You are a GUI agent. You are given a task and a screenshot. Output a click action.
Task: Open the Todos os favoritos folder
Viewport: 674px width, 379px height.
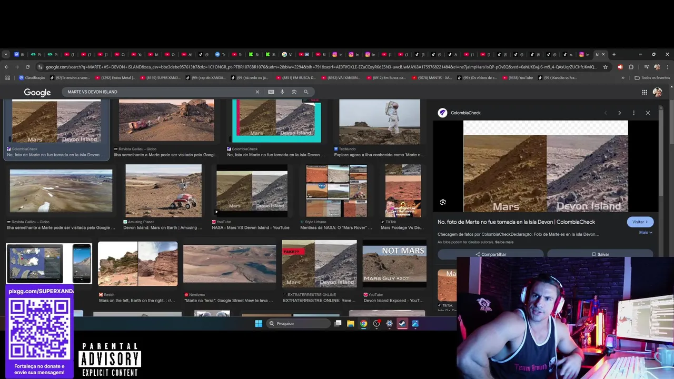coord(652,78)
